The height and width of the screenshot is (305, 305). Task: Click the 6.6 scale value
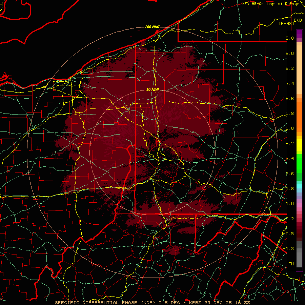(x=290, y=98)
